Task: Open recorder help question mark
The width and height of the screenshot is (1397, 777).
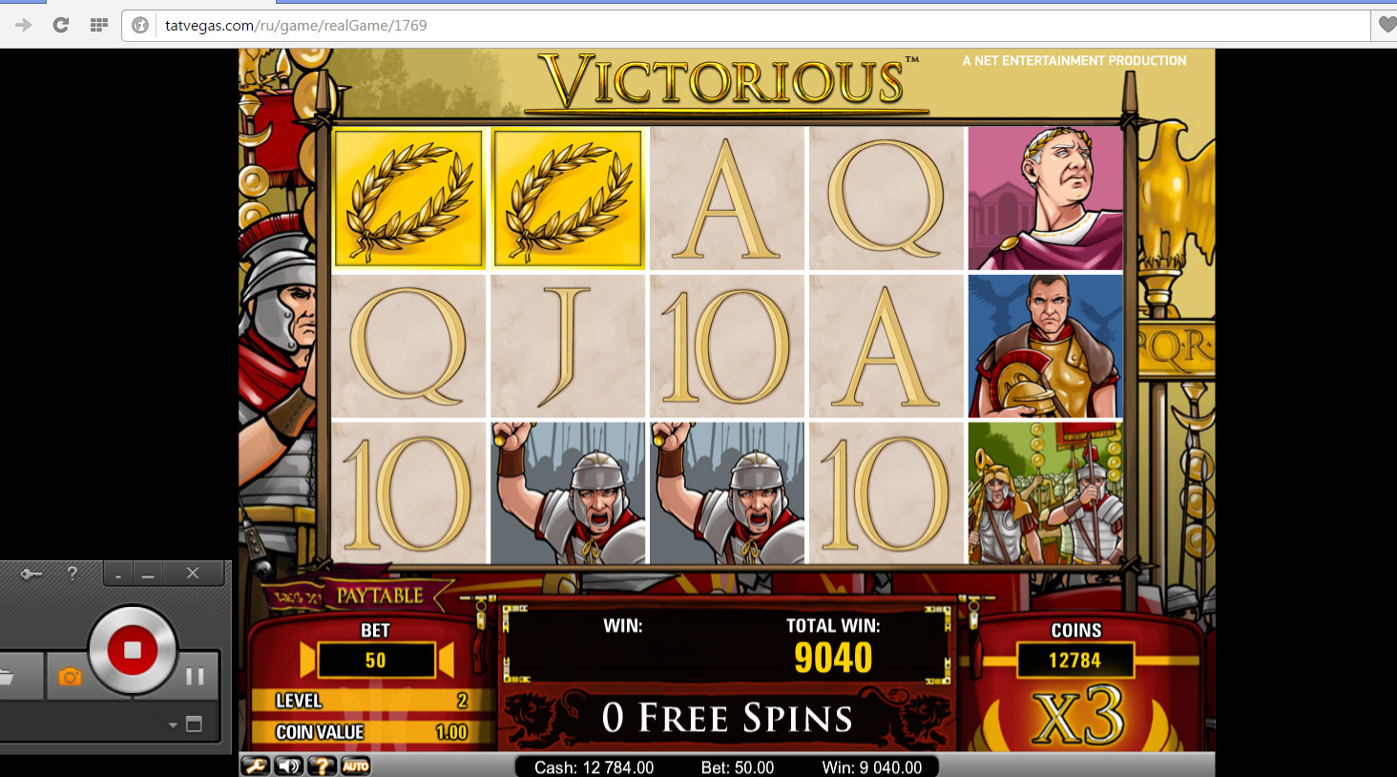Action: tap(72, 573)
